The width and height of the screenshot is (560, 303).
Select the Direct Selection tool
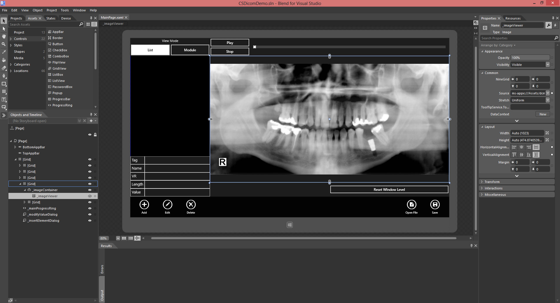[x=4, y=29]
